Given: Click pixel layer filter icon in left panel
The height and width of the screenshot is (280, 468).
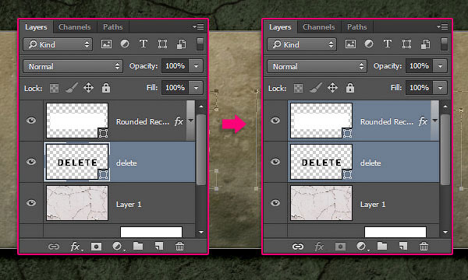Looking at the screenshot, I should (106, 44).
